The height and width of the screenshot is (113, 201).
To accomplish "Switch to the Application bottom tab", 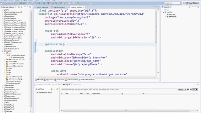I will (49, 80).
